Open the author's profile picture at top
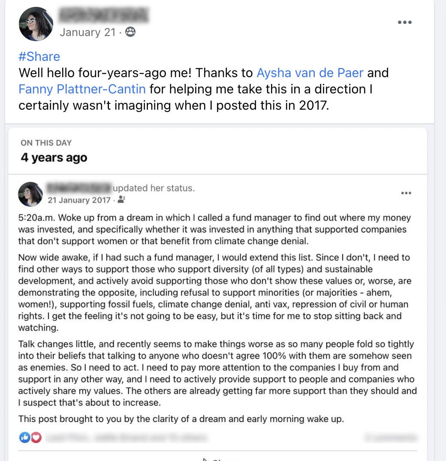This screenshot has width=446, height=461. (36, 24)
